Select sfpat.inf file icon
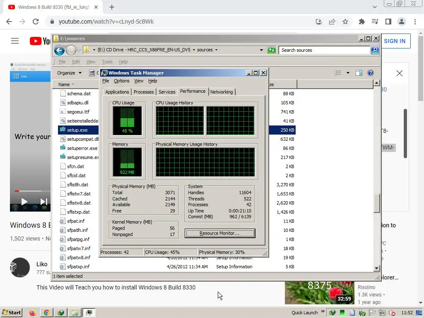 coord(63,221)
